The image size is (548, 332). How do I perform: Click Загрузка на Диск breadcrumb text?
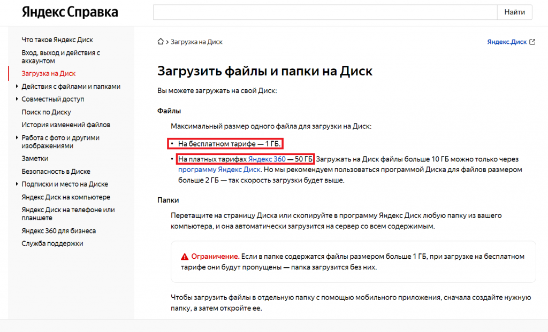pos(196,42)
